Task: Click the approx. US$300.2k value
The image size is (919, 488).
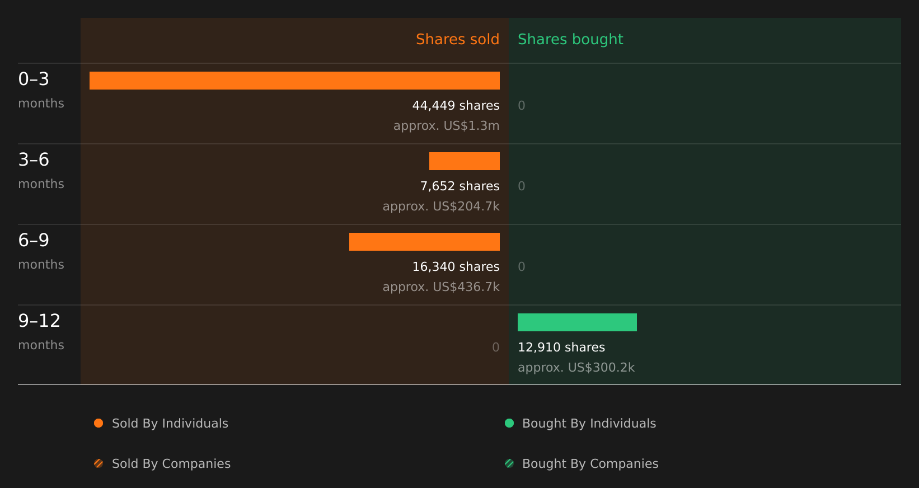Action: pos(576,368)
